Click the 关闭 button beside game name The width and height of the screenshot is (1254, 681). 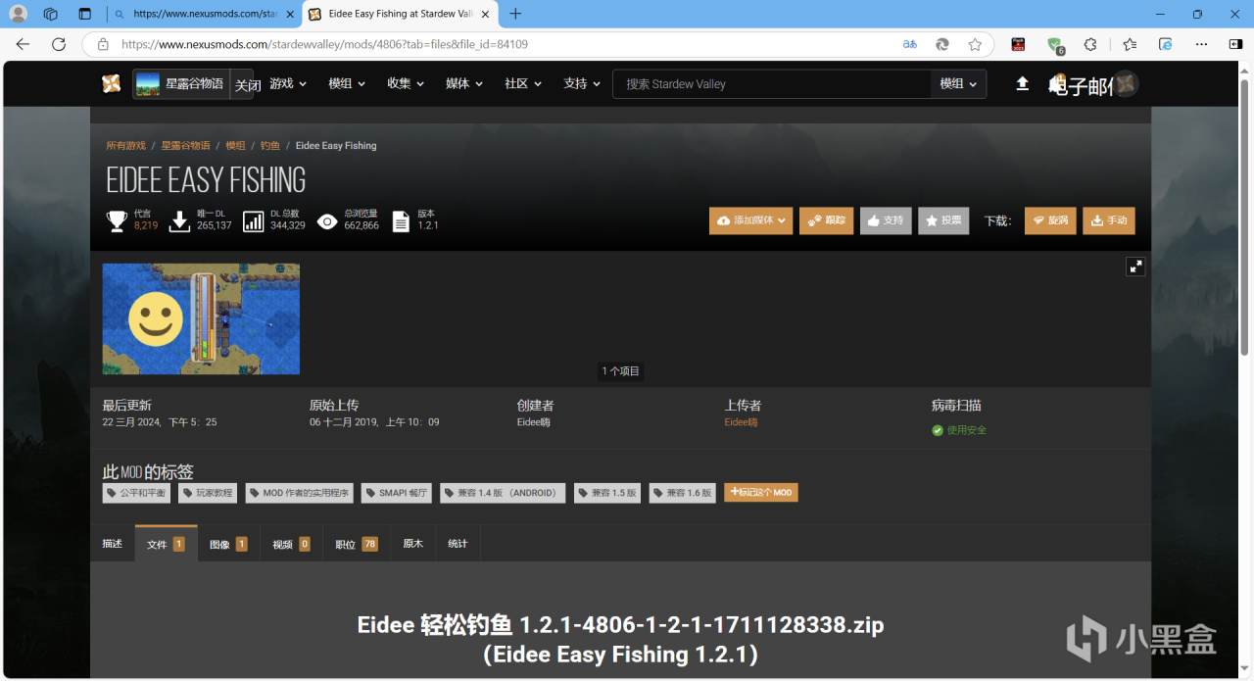pyautogui.click(x=247, y=85)
